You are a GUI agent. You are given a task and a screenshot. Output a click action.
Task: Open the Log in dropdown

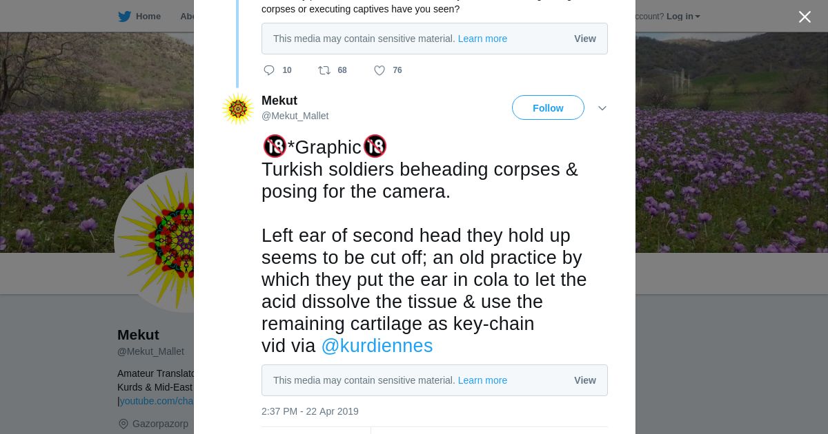coord(683,17)
